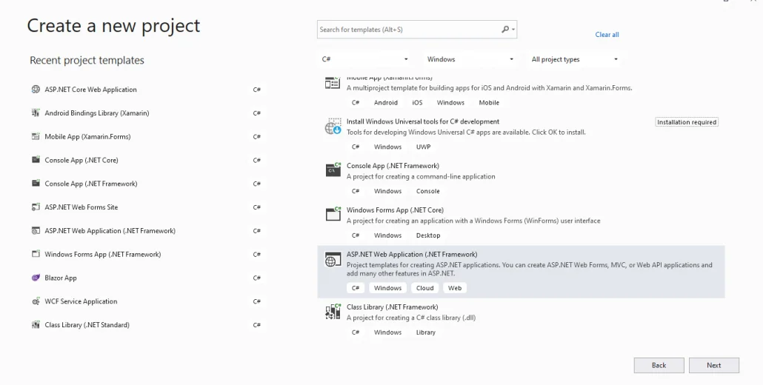Go Back to previous step
Viewport: 763px width, 385px height.
tap(659, 365)
